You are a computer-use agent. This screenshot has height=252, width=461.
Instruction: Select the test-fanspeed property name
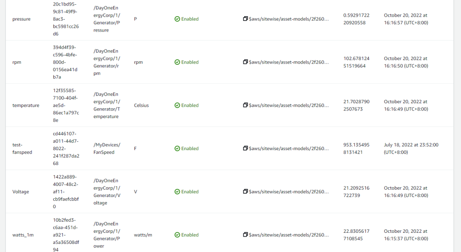point(22,148)
